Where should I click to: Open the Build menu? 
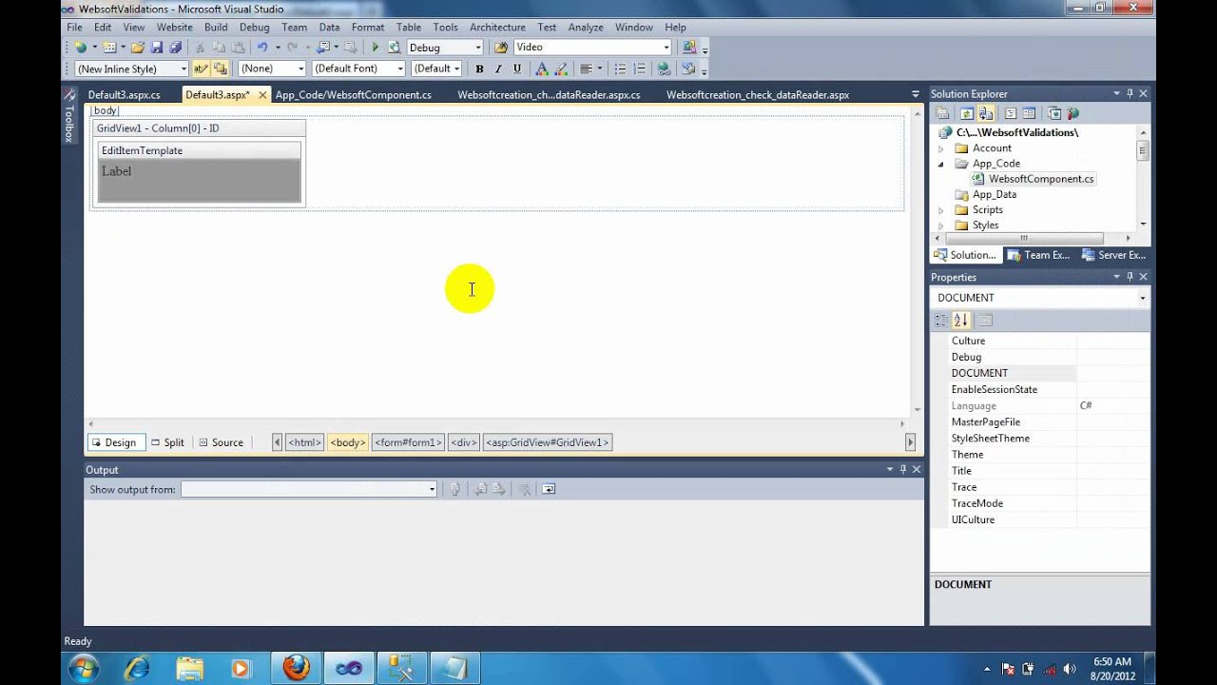pyautogui.click(x=216, y=28)
